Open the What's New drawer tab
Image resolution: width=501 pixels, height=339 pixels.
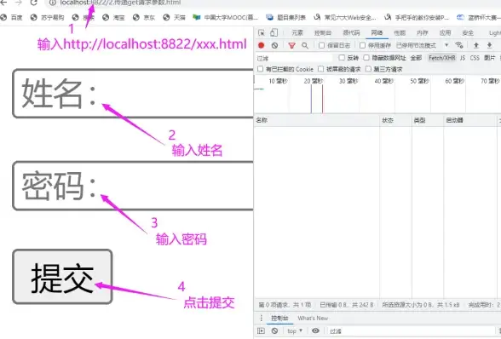(313, 318)
